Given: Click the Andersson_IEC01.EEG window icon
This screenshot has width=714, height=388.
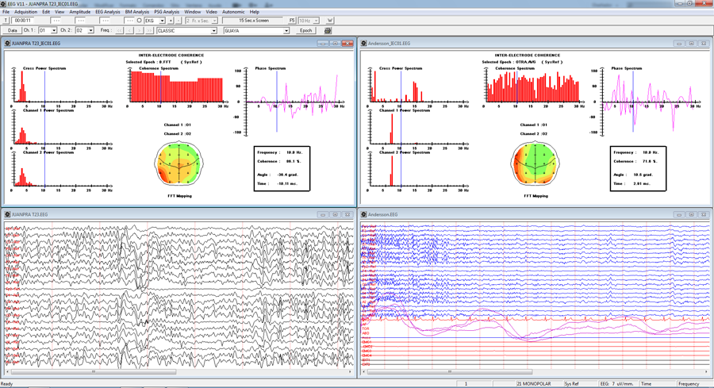Looking at the screenshot, I should (x=363, y=44).
